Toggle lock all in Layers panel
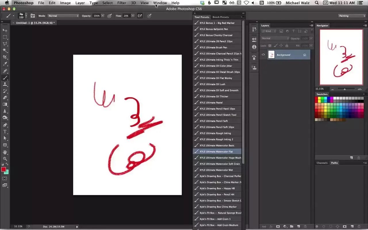The width and height of the screenshot is (368, 230). [x=287, y=46]
